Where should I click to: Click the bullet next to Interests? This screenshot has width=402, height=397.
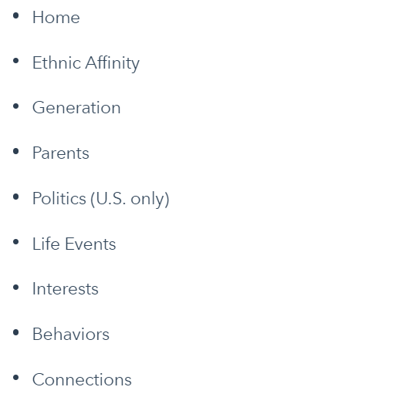click(x=15, y=288)
